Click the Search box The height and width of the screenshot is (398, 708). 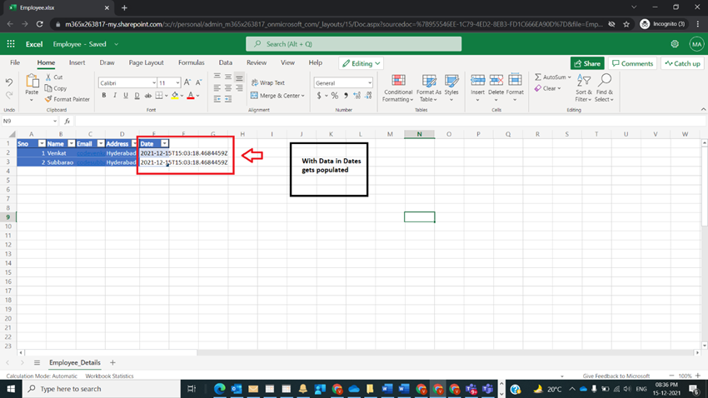(x=353, y=44)
